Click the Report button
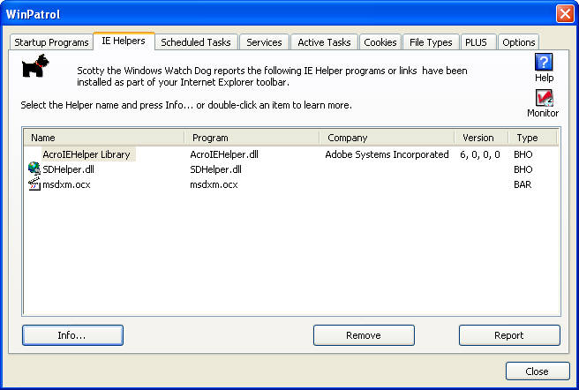Image resolution: width=579 pixels, height=390 pixels. tap(509, 335)
